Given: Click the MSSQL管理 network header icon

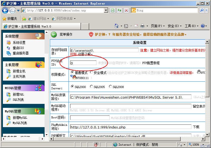Looking at the screenshot, I should [38, 88].
